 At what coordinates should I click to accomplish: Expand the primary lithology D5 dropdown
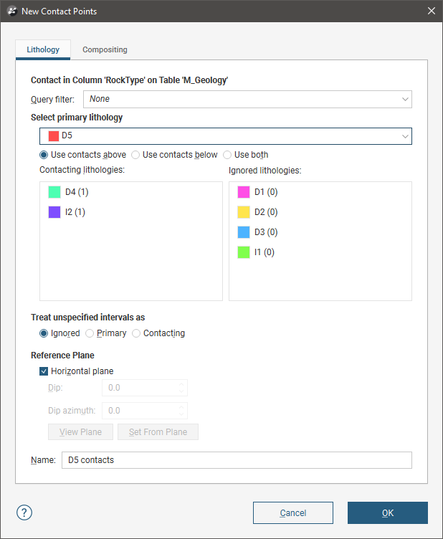coord(226,135)
